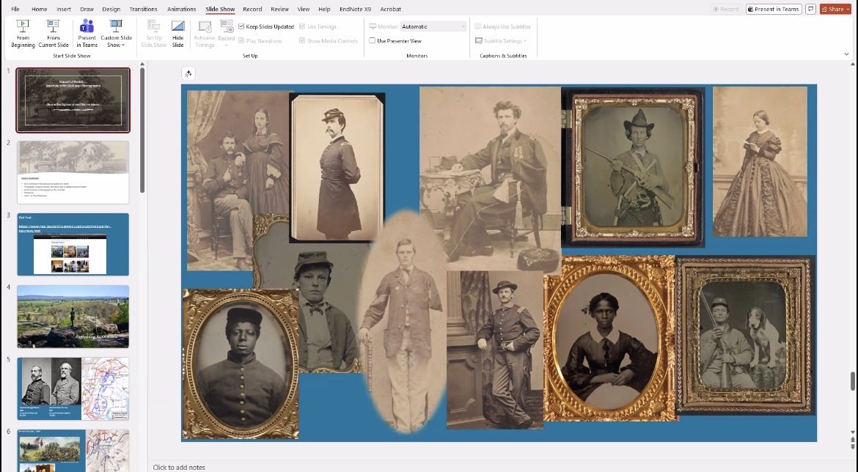Collapse the ribbon with chevron
Screen dimensions: 858x472
click(846, 54)
